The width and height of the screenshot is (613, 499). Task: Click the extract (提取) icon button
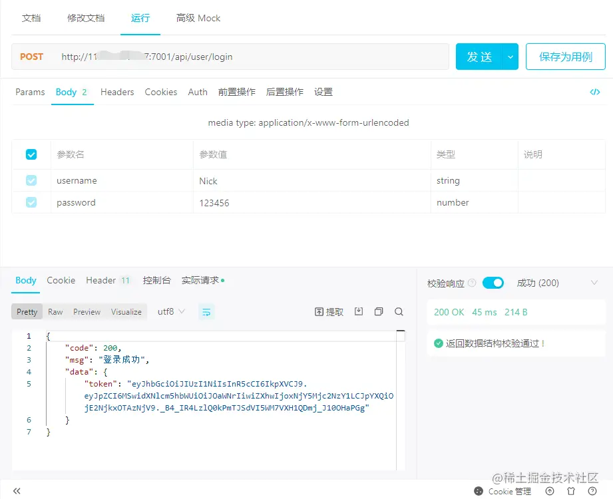pos(329,312)
